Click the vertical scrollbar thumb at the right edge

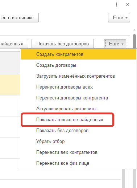coord(134,41)
